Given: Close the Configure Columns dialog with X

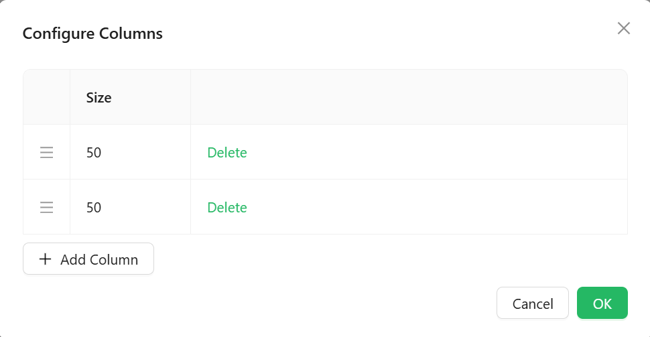Looking at the screenshot, I should pos(623,28).
